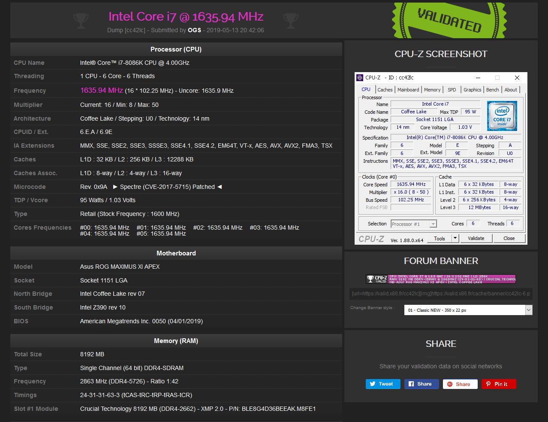Click the Crucial Technology slot module text
Screen dimensions: 548x422
pyautogui.click(x=198, y=409)
